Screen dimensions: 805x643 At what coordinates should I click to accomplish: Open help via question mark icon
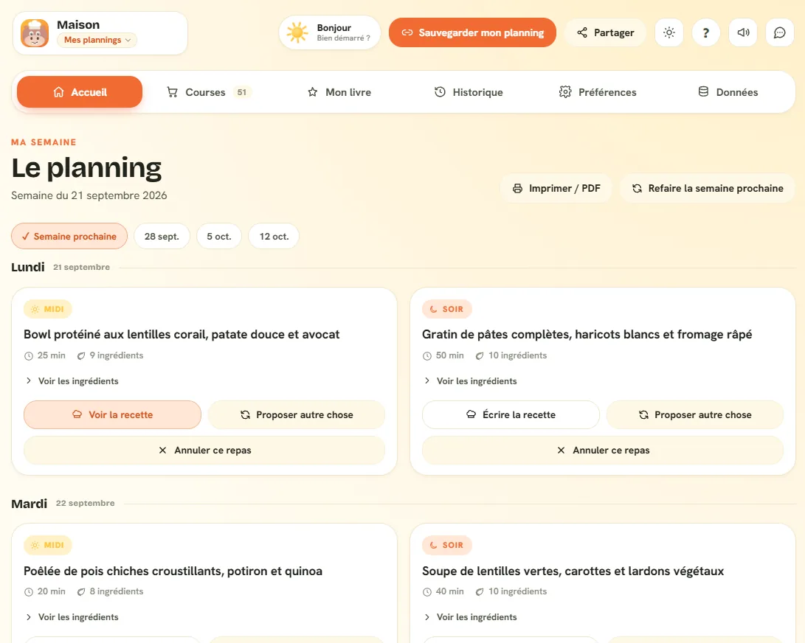click(x=706, y=32)
